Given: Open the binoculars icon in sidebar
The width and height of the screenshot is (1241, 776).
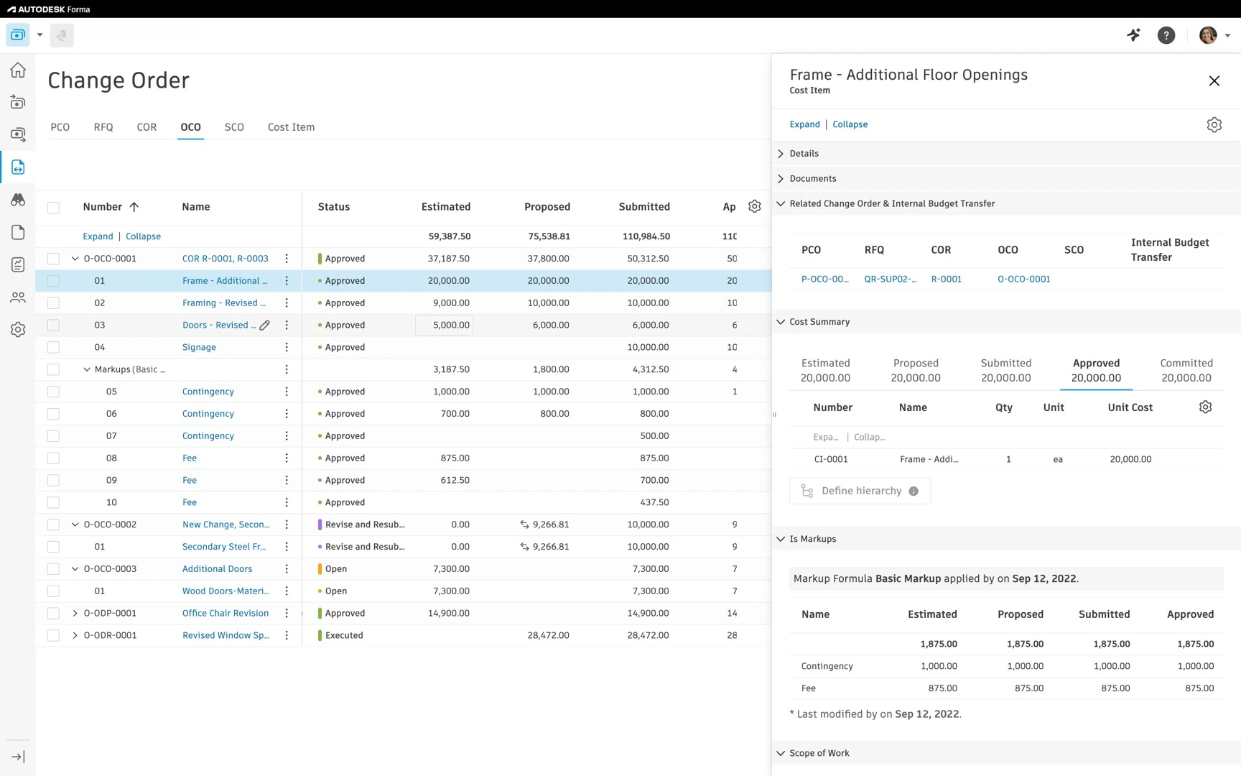Looking at the screenshot, I should (18, 199).
